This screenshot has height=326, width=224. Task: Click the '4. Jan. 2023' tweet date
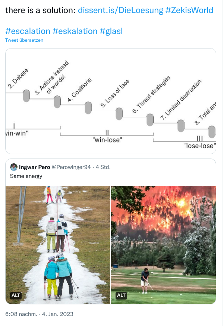tap(57, 314)
